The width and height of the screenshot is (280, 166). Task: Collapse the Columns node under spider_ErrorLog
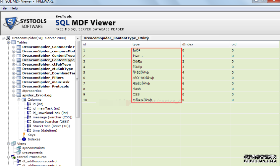coord(19,100)
